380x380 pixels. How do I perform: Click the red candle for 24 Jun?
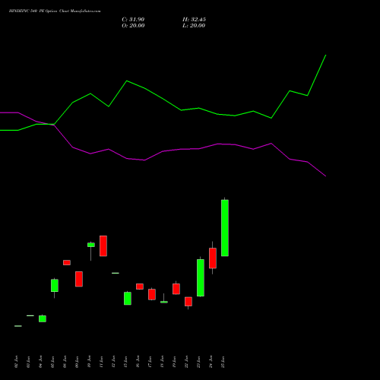213,258
